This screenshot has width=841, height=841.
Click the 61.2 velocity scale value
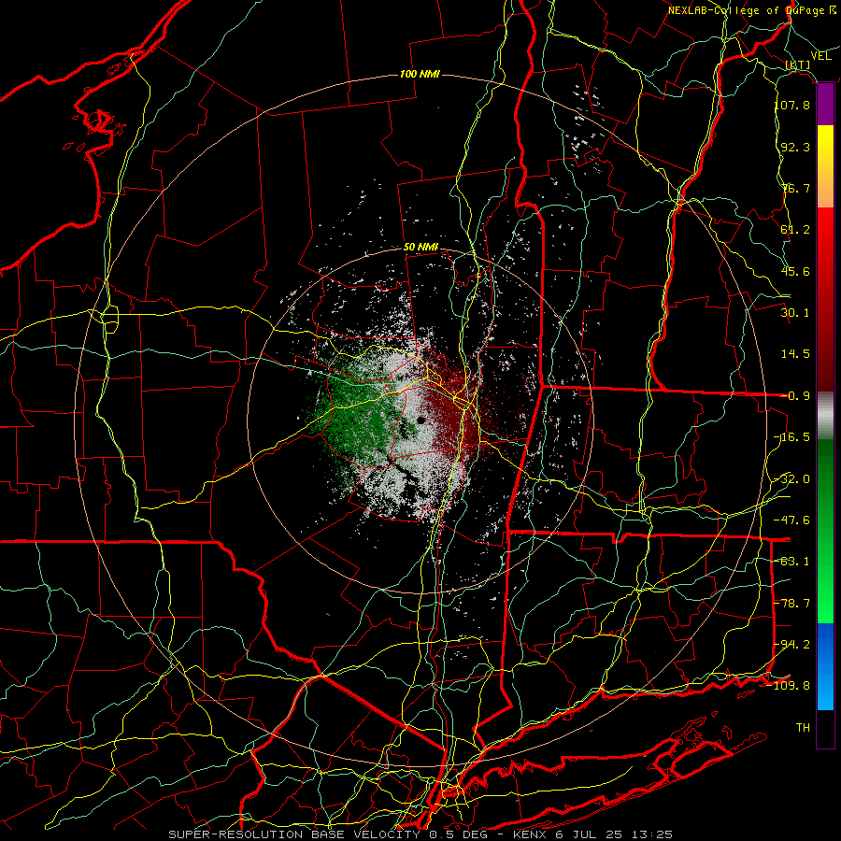pos(795,230)
